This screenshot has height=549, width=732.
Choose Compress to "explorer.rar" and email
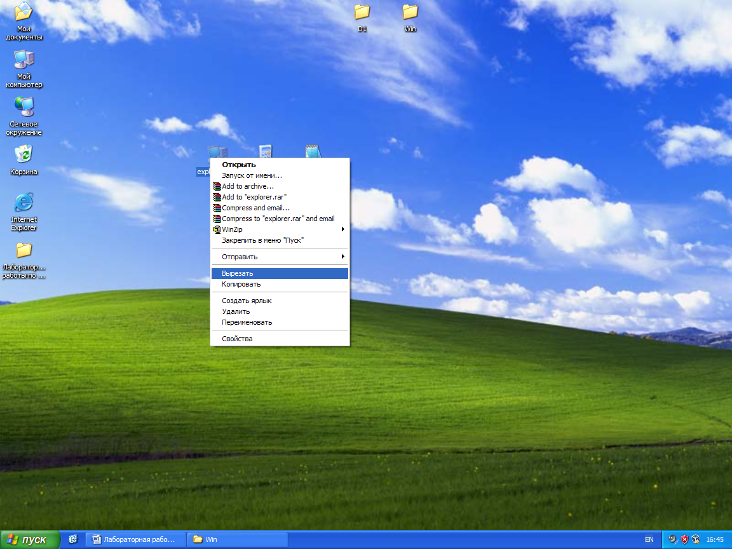click(280, 219)
